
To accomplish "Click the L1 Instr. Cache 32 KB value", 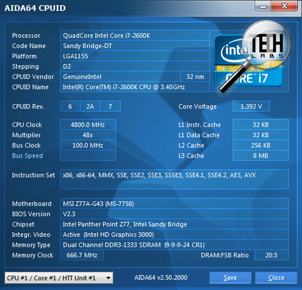I will pyautogui.click(x=260, y=124).
